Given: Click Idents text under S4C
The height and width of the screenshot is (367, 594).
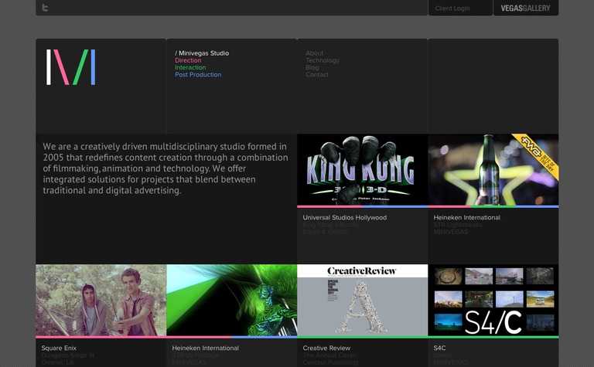Looking at the screenshot, I should tap(442, 355).
